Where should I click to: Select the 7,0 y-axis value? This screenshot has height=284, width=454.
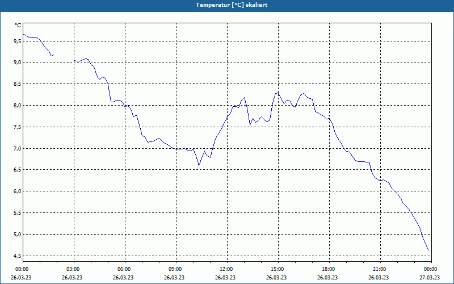[x=18, y=148]
